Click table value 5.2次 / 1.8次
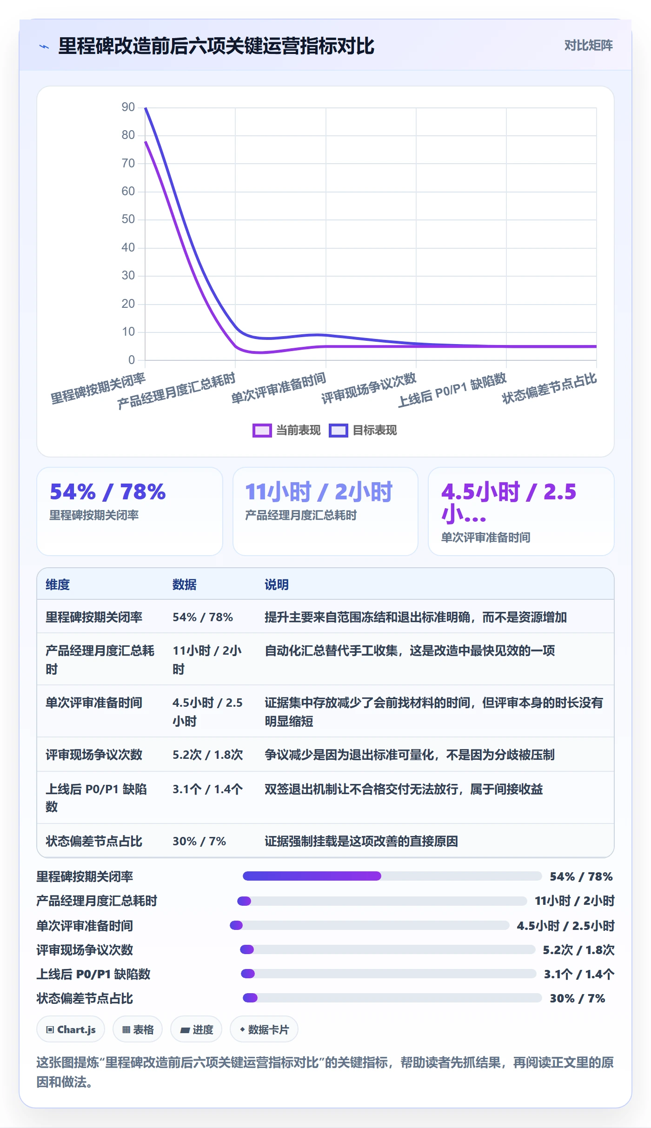Image resolution: width=651 pixels, height=1128 pixels. 208,755
